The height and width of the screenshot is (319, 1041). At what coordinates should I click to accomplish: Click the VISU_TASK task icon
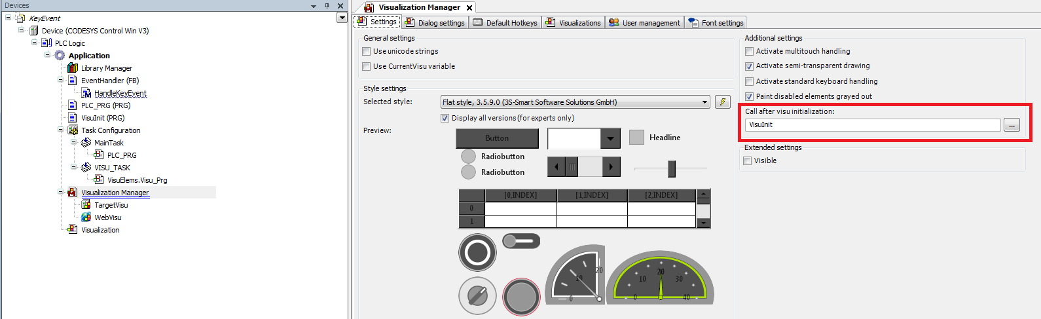click(86, 168)
